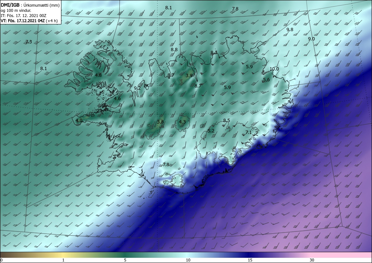Screen dimensions: 372x263
Task: Click the 8.3 value label
Action: click(x=214, y=53)
